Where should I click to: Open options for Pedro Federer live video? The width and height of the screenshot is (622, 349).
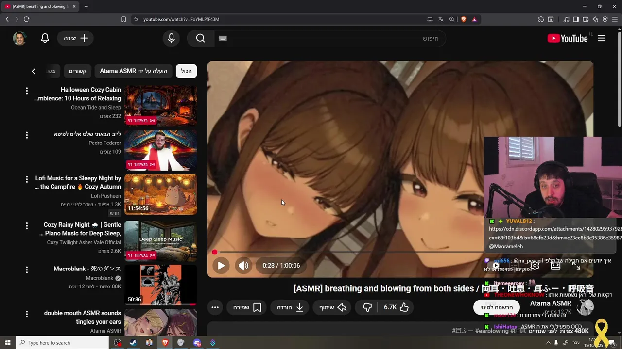pyautogui.click(x=27, y=135)
